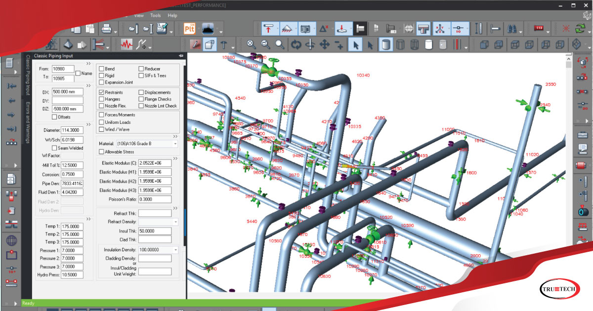Select the pan (four-arrow) tool
593x311 pixels.
coord(325,45)
